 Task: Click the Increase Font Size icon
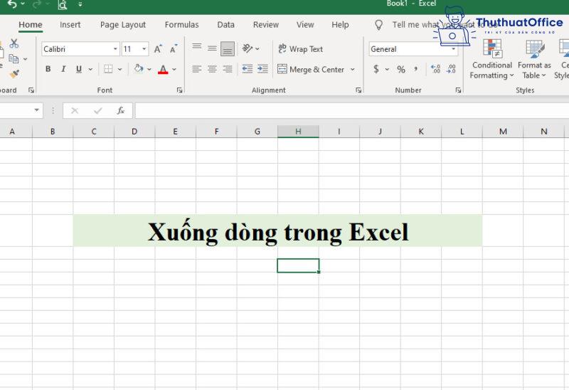[158, 49]
